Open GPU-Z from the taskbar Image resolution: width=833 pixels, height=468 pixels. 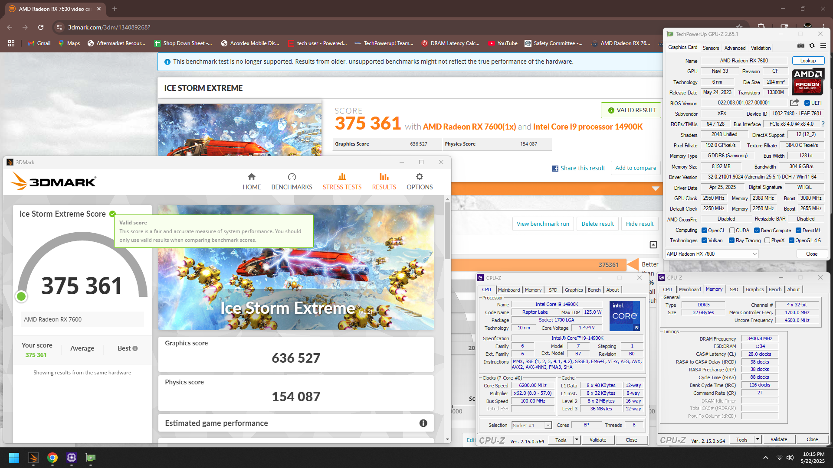[91, 458]
